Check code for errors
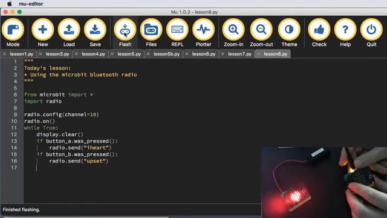Viewport: 387px width, 218px height. point(319,33)
